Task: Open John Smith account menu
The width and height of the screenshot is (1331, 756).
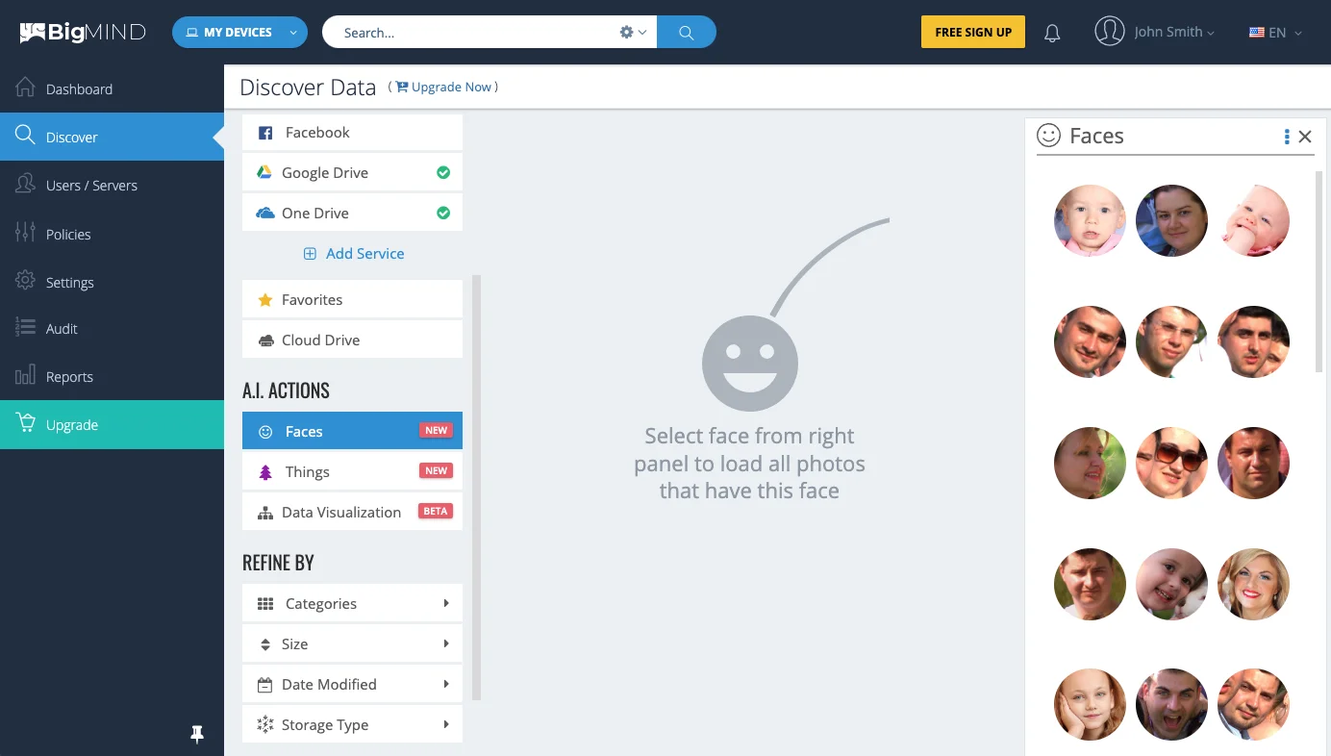Action: [x=1173, y=32]
